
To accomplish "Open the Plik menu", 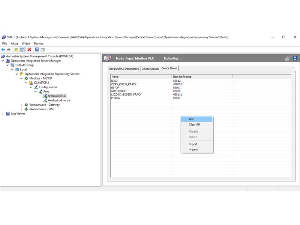I will 4,43.
